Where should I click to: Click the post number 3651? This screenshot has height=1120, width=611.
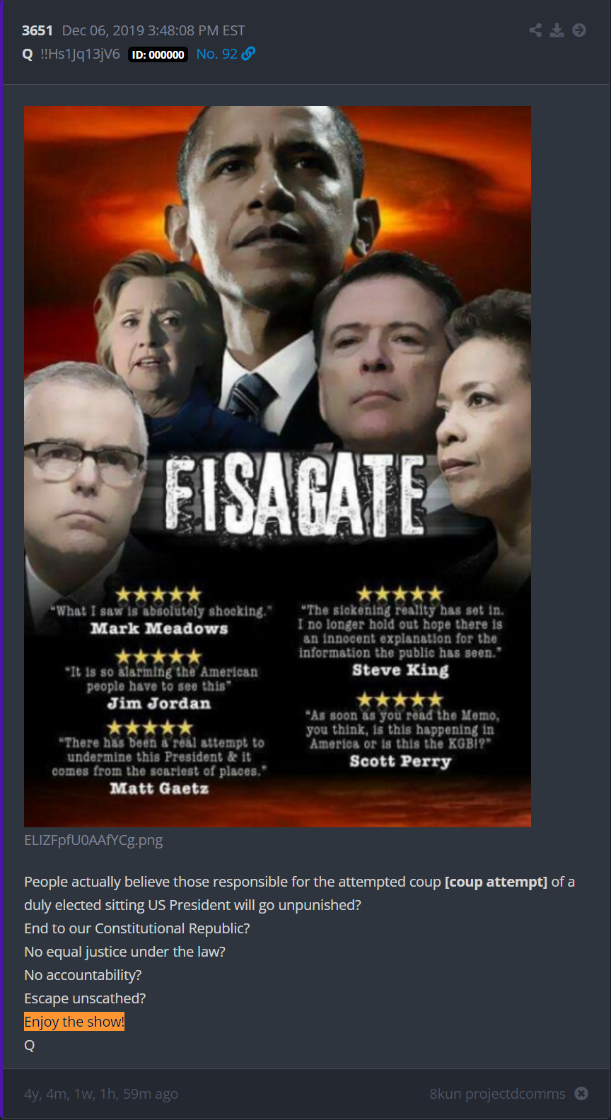pos(37,30)
